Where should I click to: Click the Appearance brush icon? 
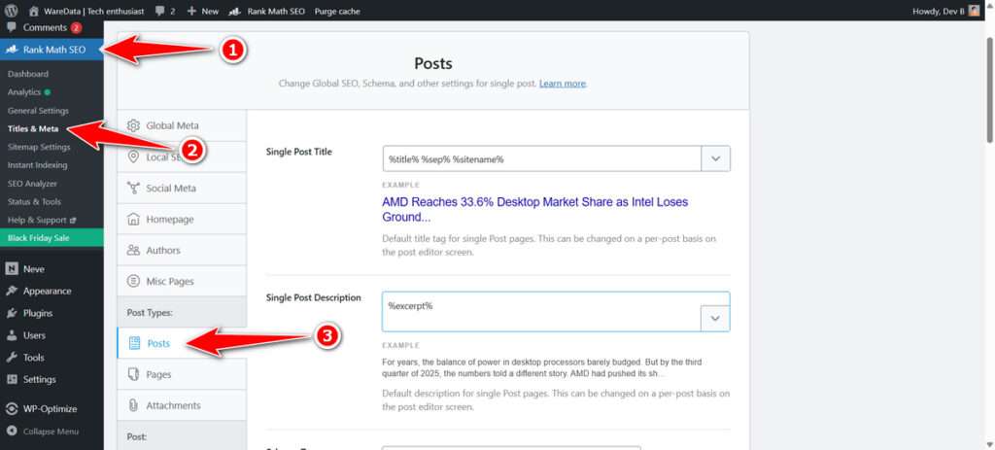[12, 291]
